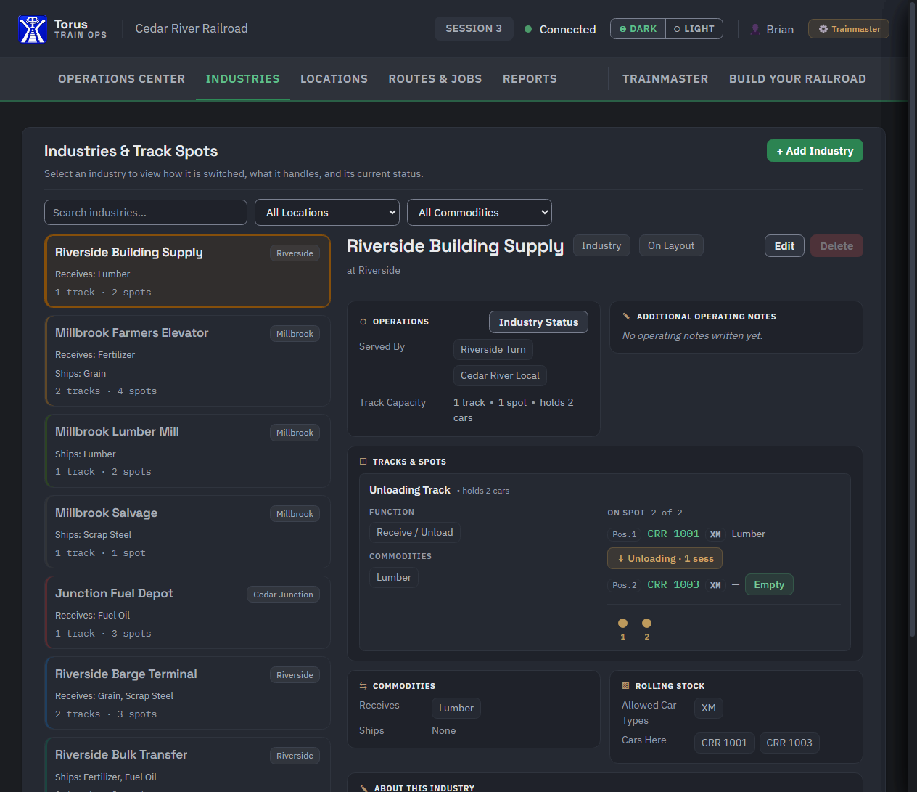This screenshot has width=917, height=792.
Task: Click Cedar Junction location badge
Action: tap(283, 595)
